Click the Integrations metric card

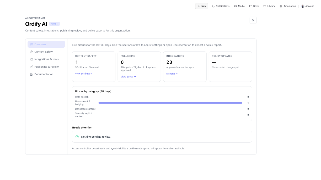(185, 66)
